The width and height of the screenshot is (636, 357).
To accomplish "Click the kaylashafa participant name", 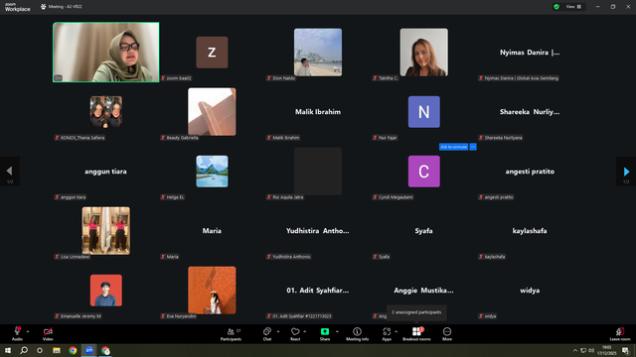I will click(x=530, y=231).
